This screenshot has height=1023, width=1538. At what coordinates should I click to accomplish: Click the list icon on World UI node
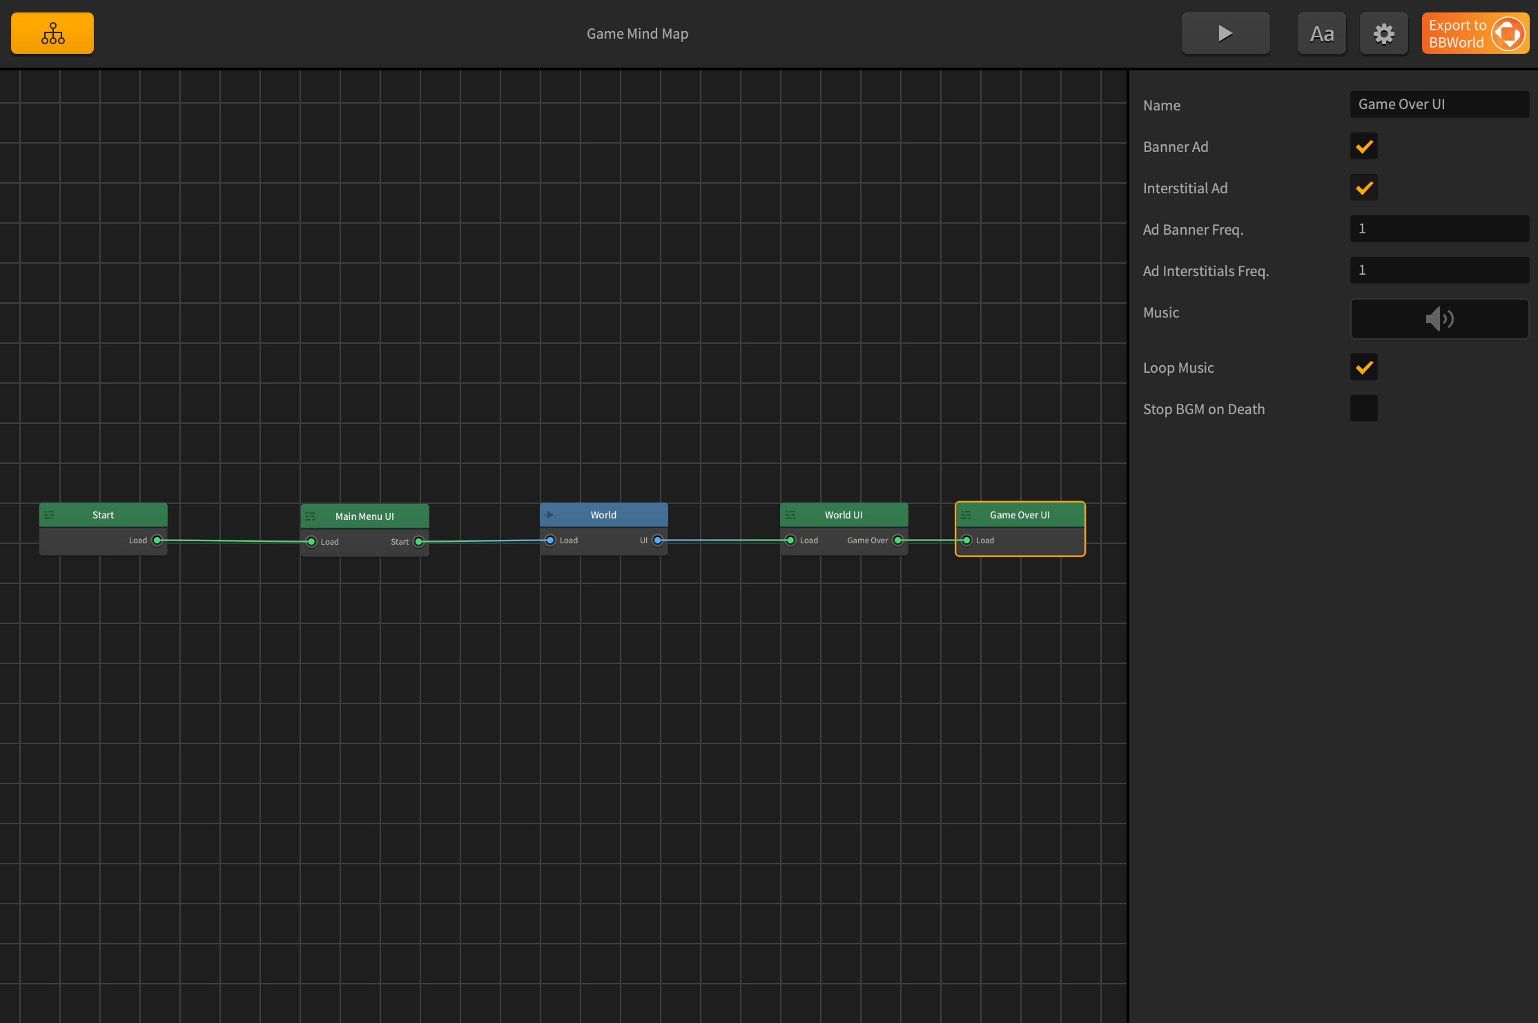coord(790,515)
